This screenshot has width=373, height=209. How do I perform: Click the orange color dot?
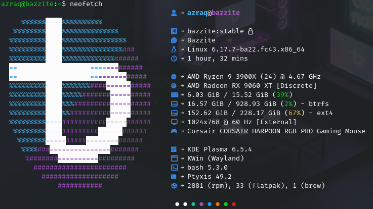(218, 204)
